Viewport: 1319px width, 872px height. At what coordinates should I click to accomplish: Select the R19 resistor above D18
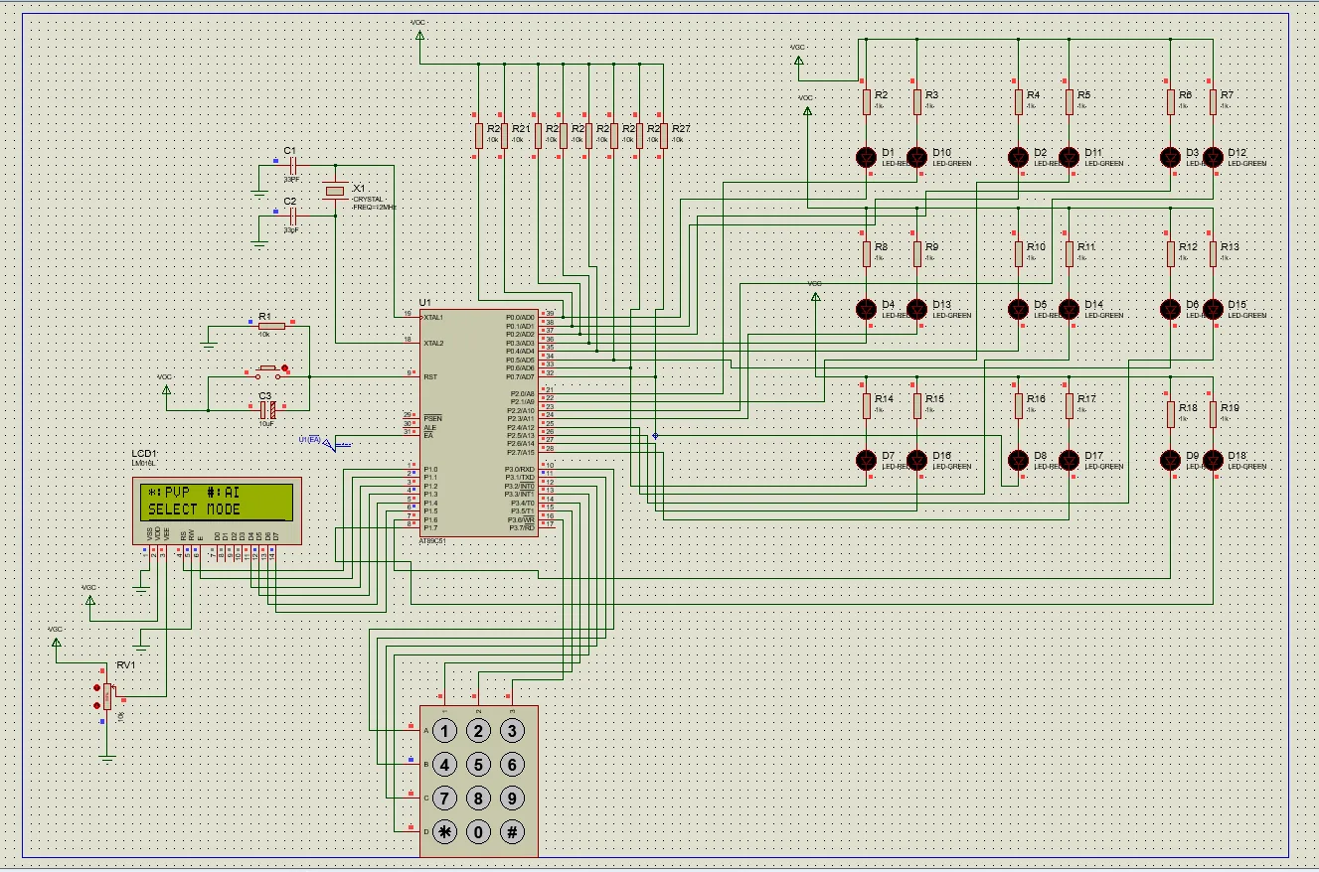pyautogui.click(x=1213, y=413)
